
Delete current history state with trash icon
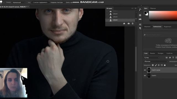point(133,23)
